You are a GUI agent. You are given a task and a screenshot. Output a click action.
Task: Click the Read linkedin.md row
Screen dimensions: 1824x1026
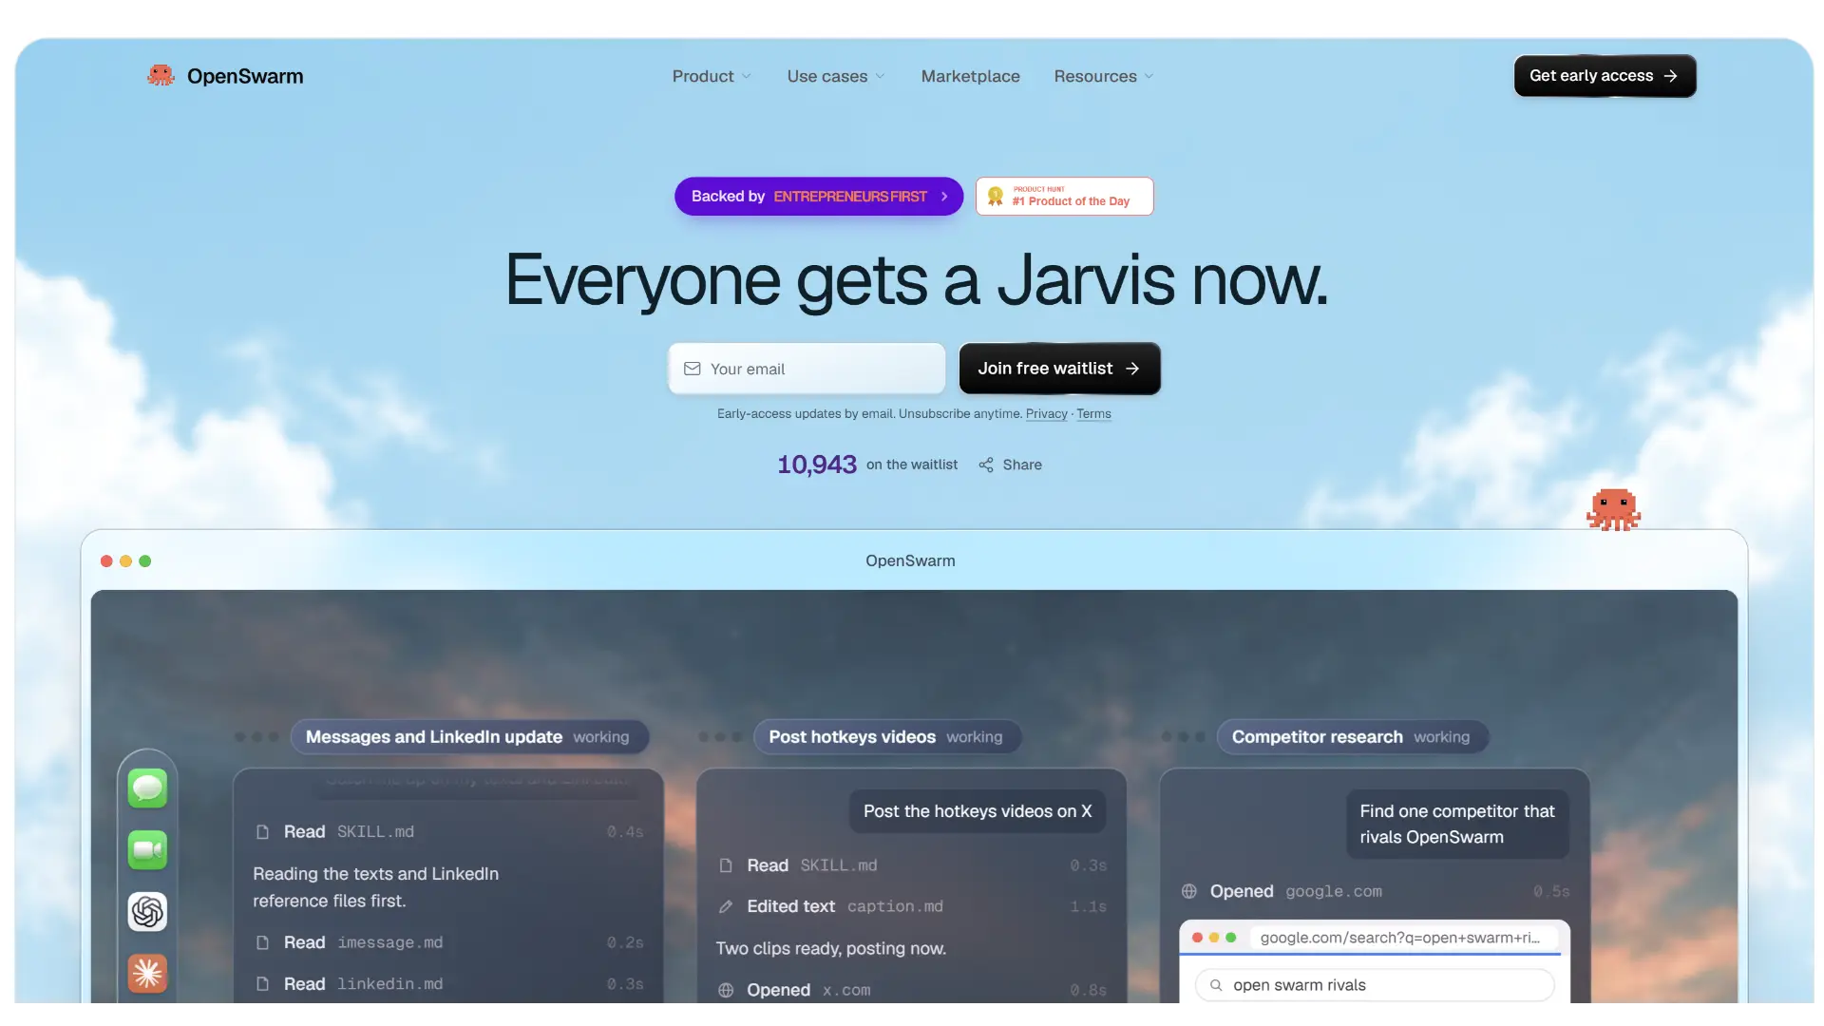tap(449, 984)
